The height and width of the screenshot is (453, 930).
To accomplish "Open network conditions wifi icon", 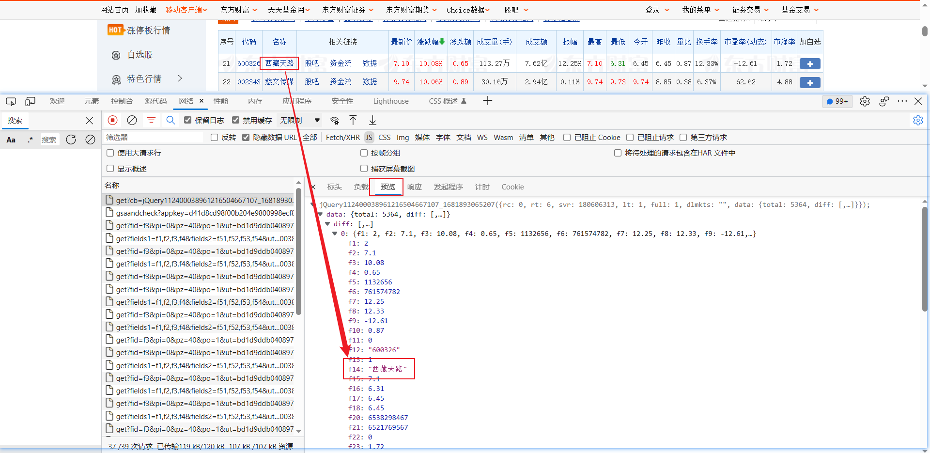I will pyautogui.click(x=334, y=120).
